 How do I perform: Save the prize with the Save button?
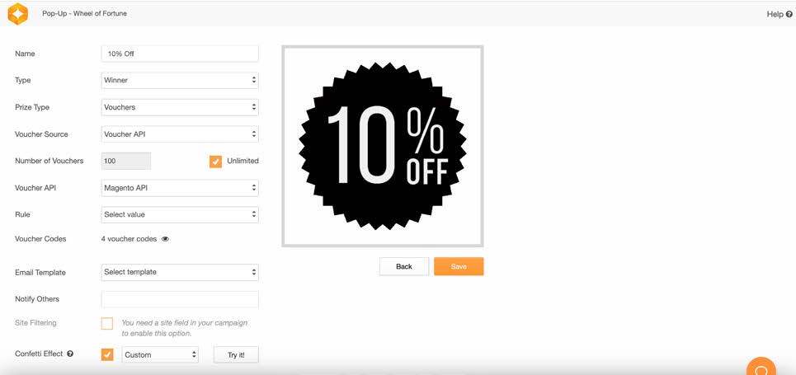click(x=459, y=266)
